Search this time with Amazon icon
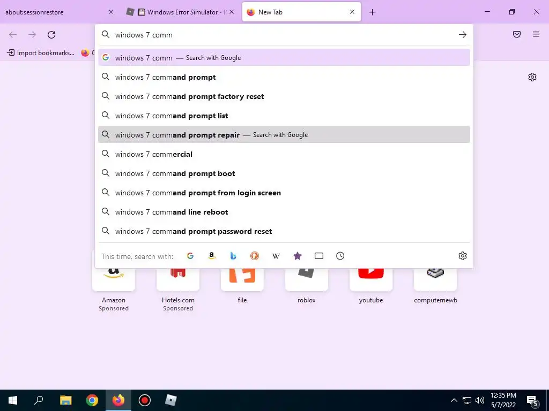549x411 pixels. [x=211, y=256]
